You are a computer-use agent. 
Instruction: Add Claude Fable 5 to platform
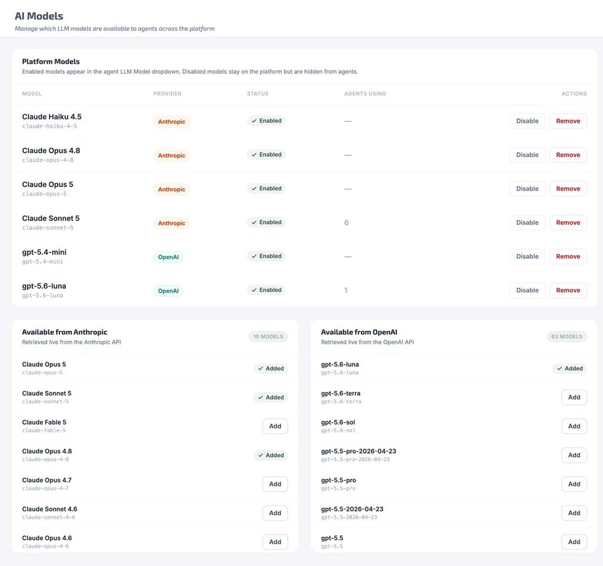point(275,426)
